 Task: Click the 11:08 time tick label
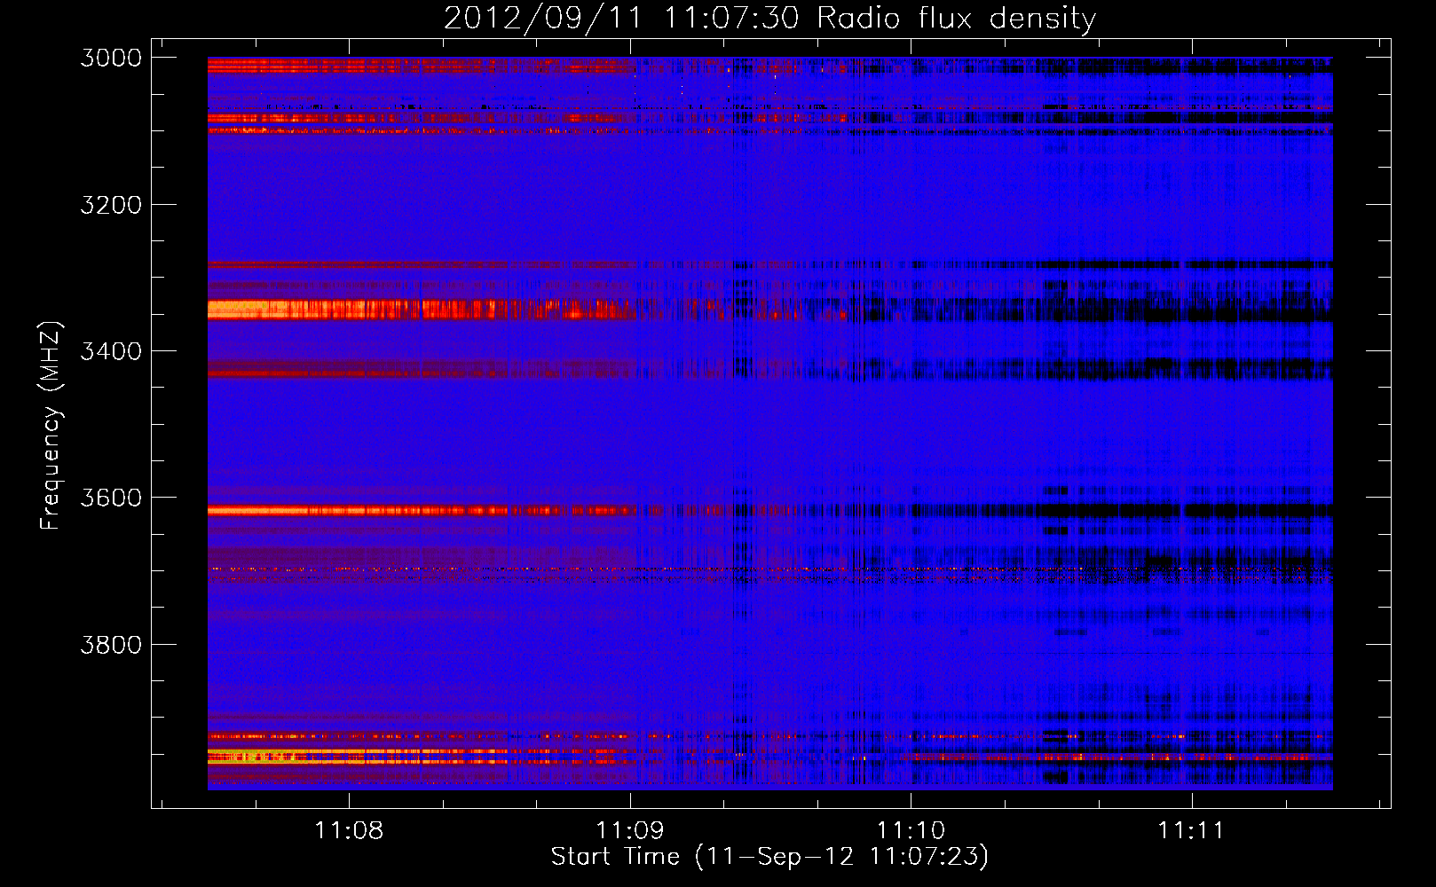click(x=349, y=830)
